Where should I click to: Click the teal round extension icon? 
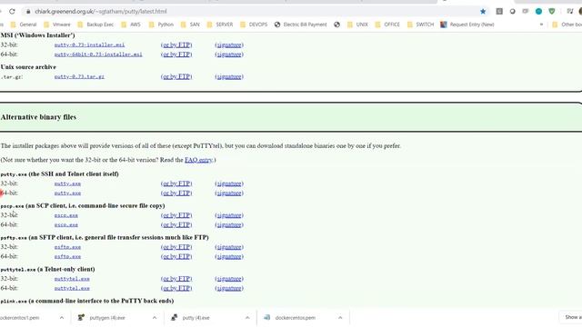click(538, 12)
